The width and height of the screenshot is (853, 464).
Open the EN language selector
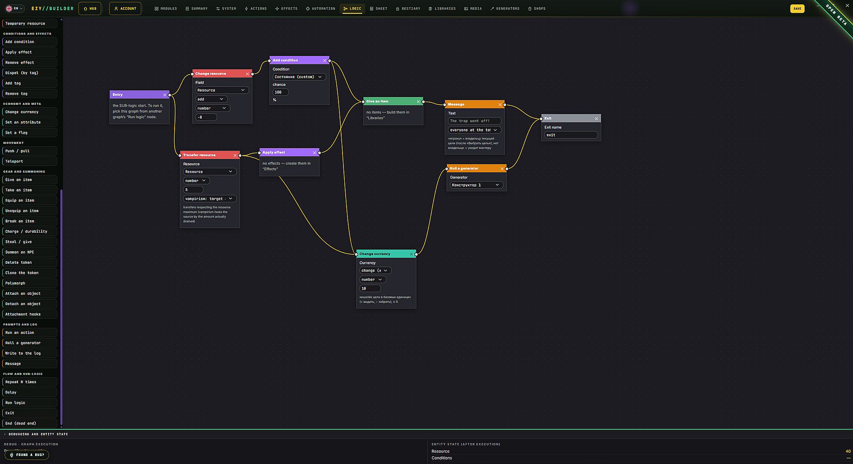pyautogui.click(x=14, y=8)
